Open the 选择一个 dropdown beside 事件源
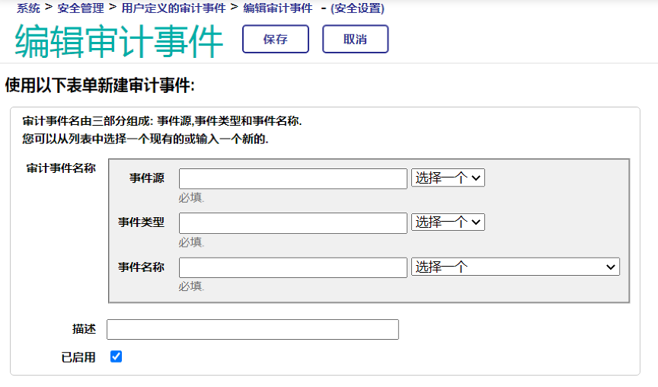 pyautogui.click(x=448, y=178)
